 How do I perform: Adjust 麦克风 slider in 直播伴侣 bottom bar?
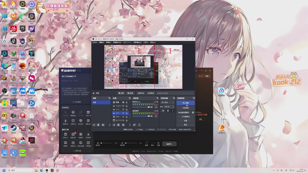point(107,143)
